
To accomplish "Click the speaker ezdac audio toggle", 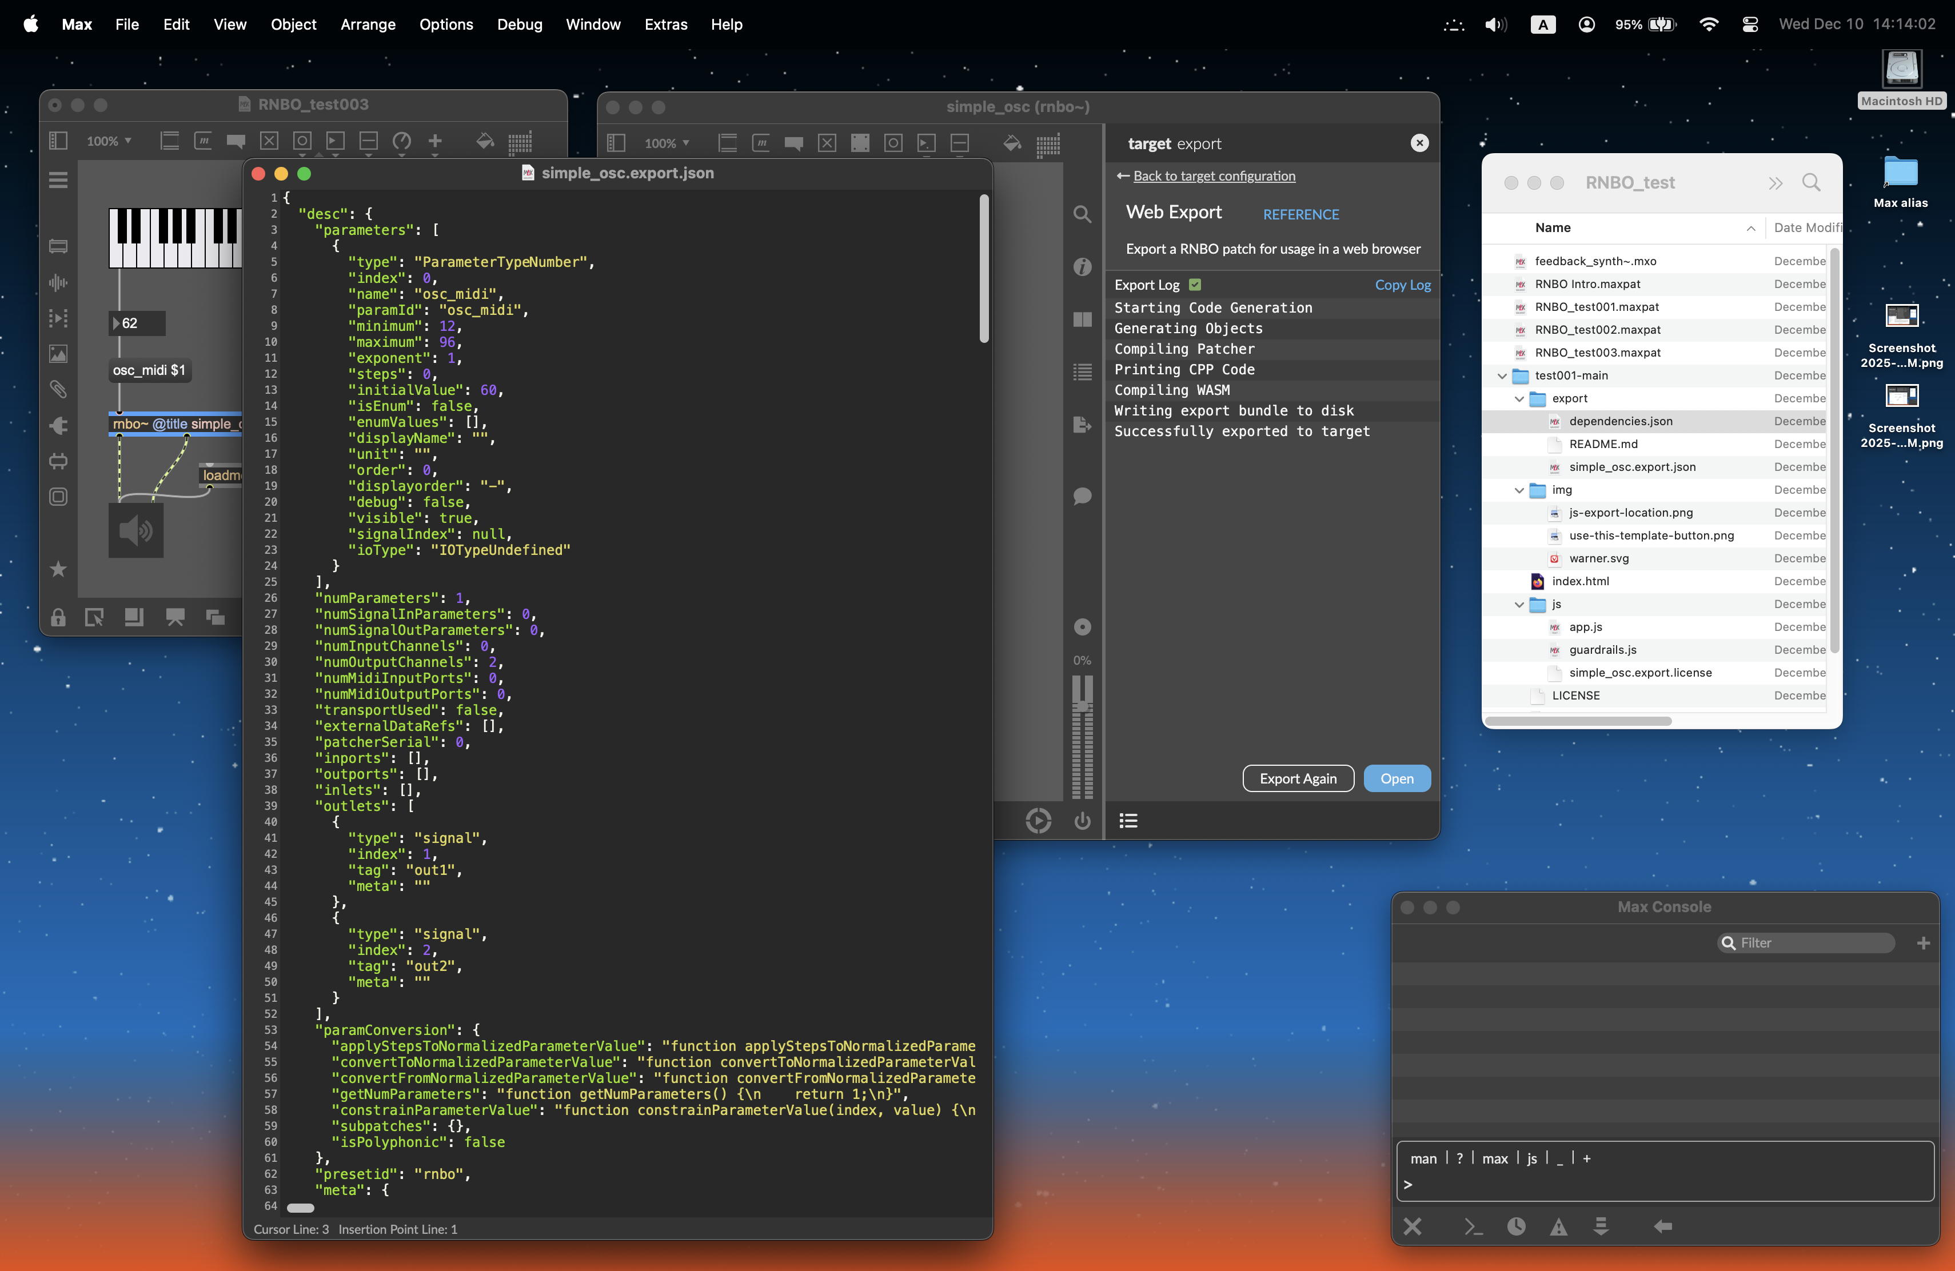I will pyautogui.click(x=137, y=530).
